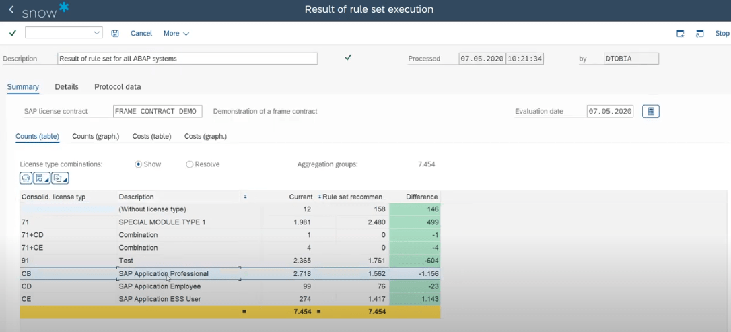Click the Description input field
Viewport: 731px width, 332px height.
[187, 59]
